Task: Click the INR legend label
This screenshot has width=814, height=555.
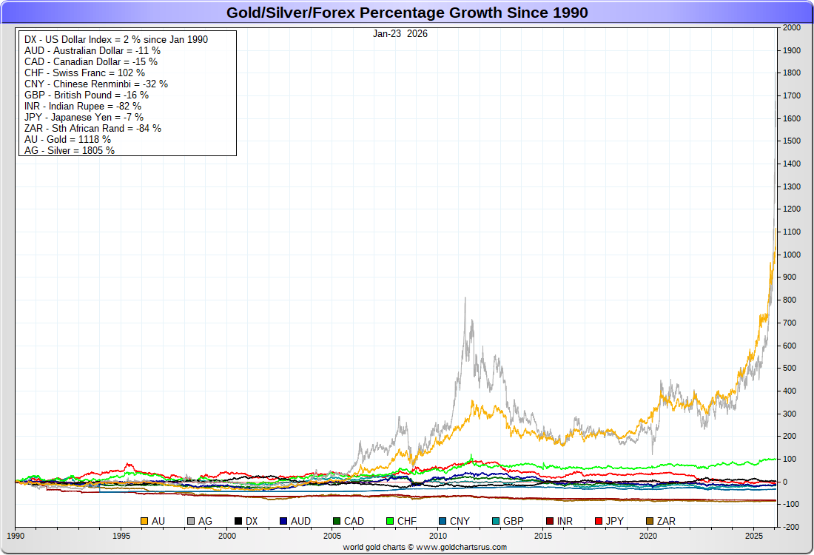Action: point(565,521)
